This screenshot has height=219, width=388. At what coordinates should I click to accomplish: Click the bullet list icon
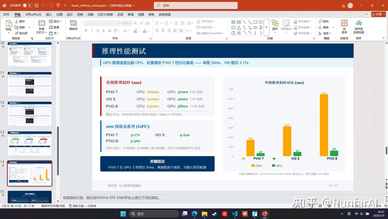pos(157,23)
